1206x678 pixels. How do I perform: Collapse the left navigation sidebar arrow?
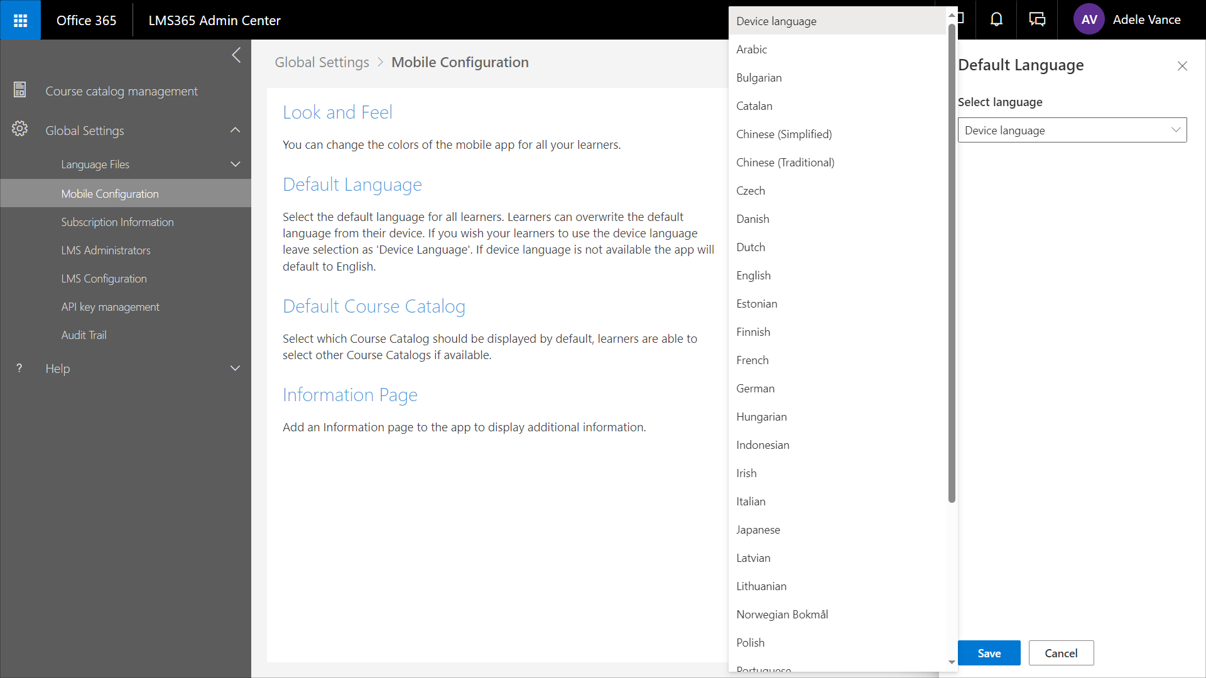pyautogui.click(x=236, y=55)
